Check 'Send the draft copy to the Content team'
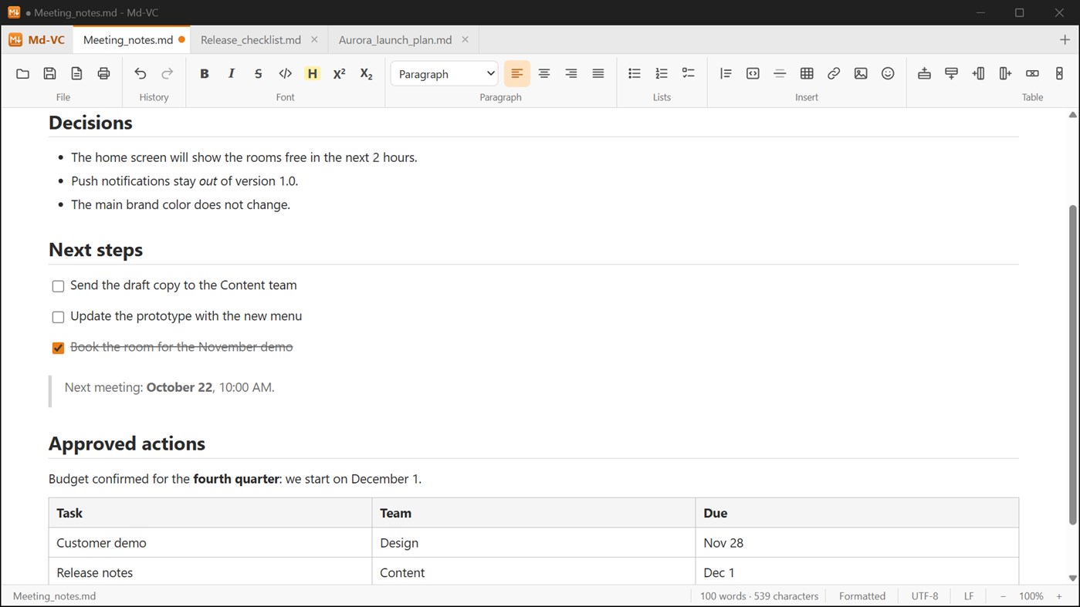The image size is (1080, 607). point(58,286)
